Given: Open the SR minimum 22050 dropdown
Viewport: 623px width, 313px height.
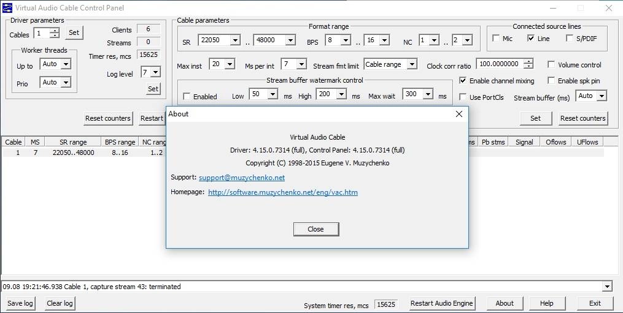Looking at the screenshot, I should click(235, 40).
